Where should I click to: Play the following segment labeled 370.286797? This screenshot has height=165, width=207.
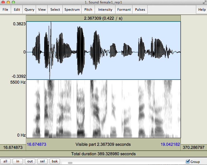coord(194,147)
